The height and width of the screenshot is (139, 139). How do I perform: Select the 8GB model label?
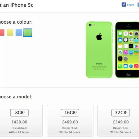pos(19,113)
